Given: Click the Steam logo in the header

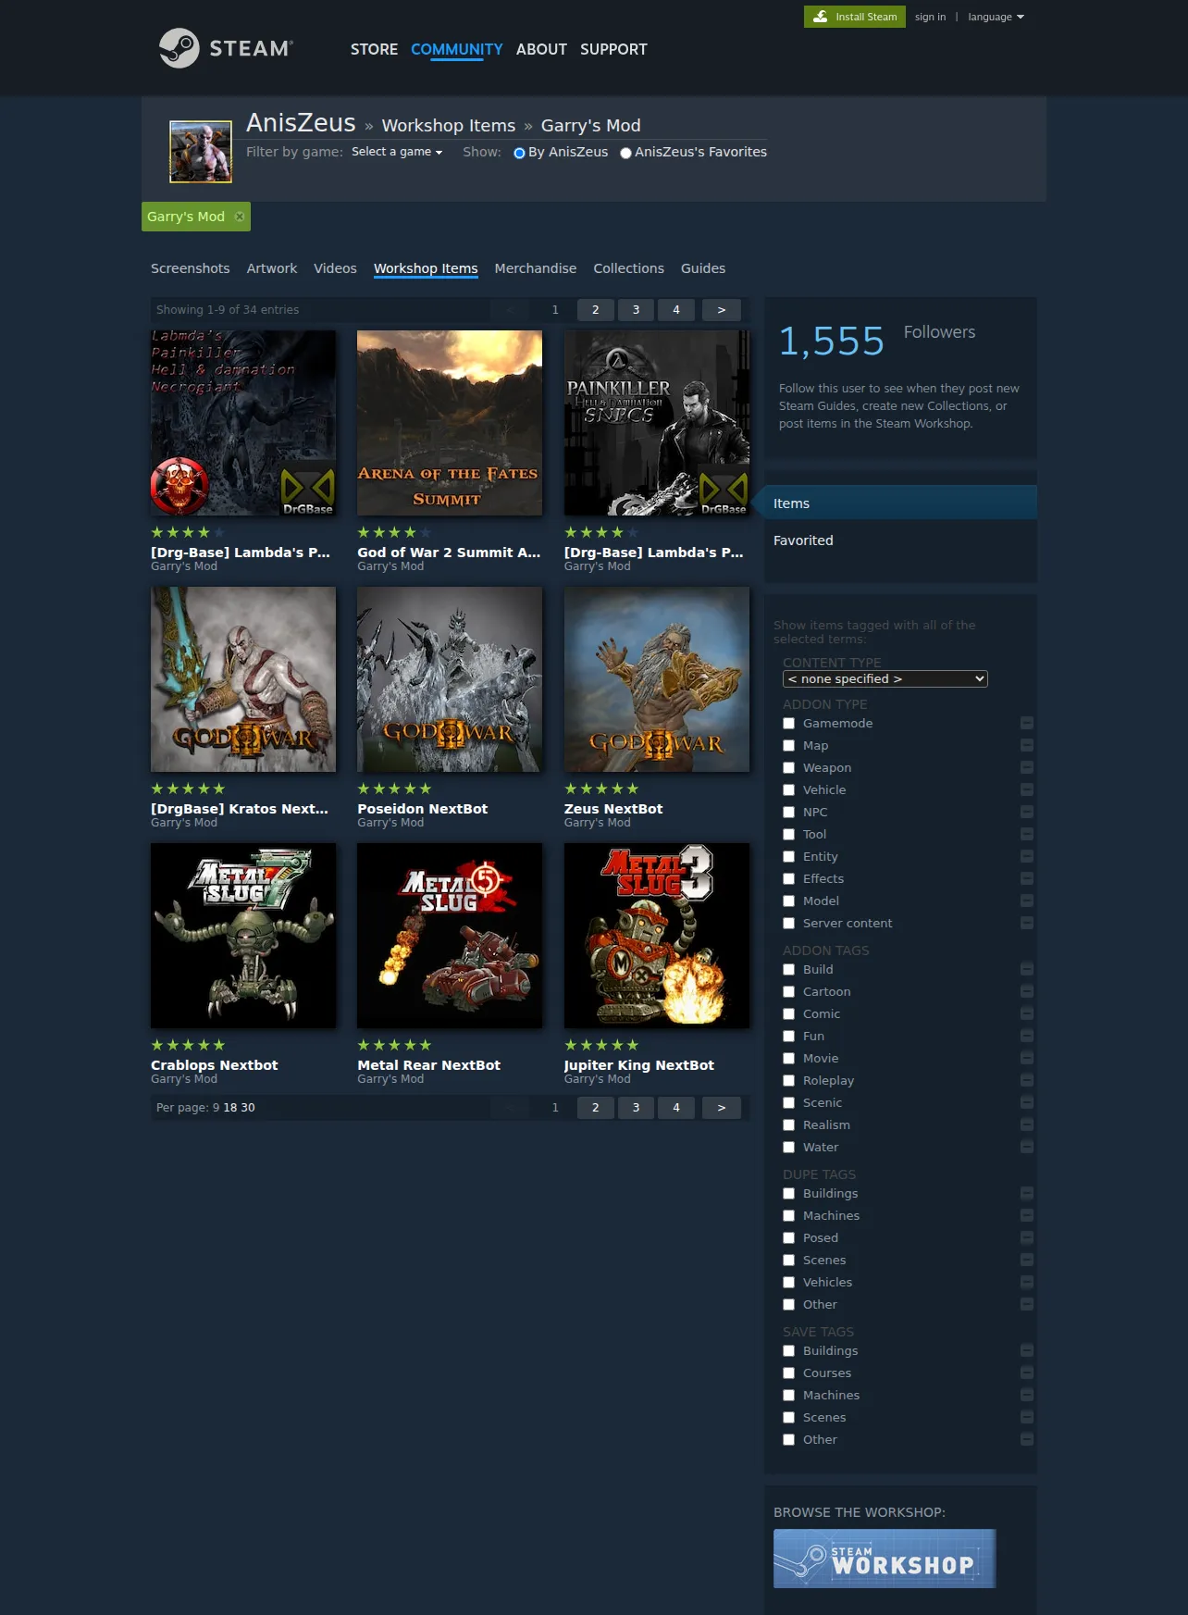Looking at the screenshot, I should tap(226, 48).
